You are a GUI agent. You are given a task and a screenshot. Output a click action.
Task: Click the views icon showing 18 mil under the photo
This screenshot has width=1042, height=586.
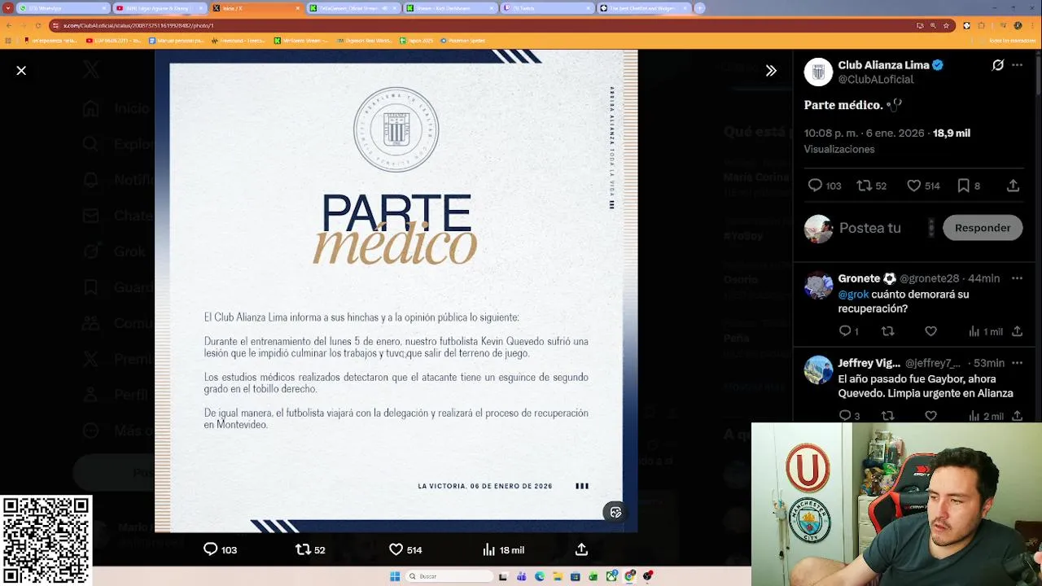(x=503, y=550)
